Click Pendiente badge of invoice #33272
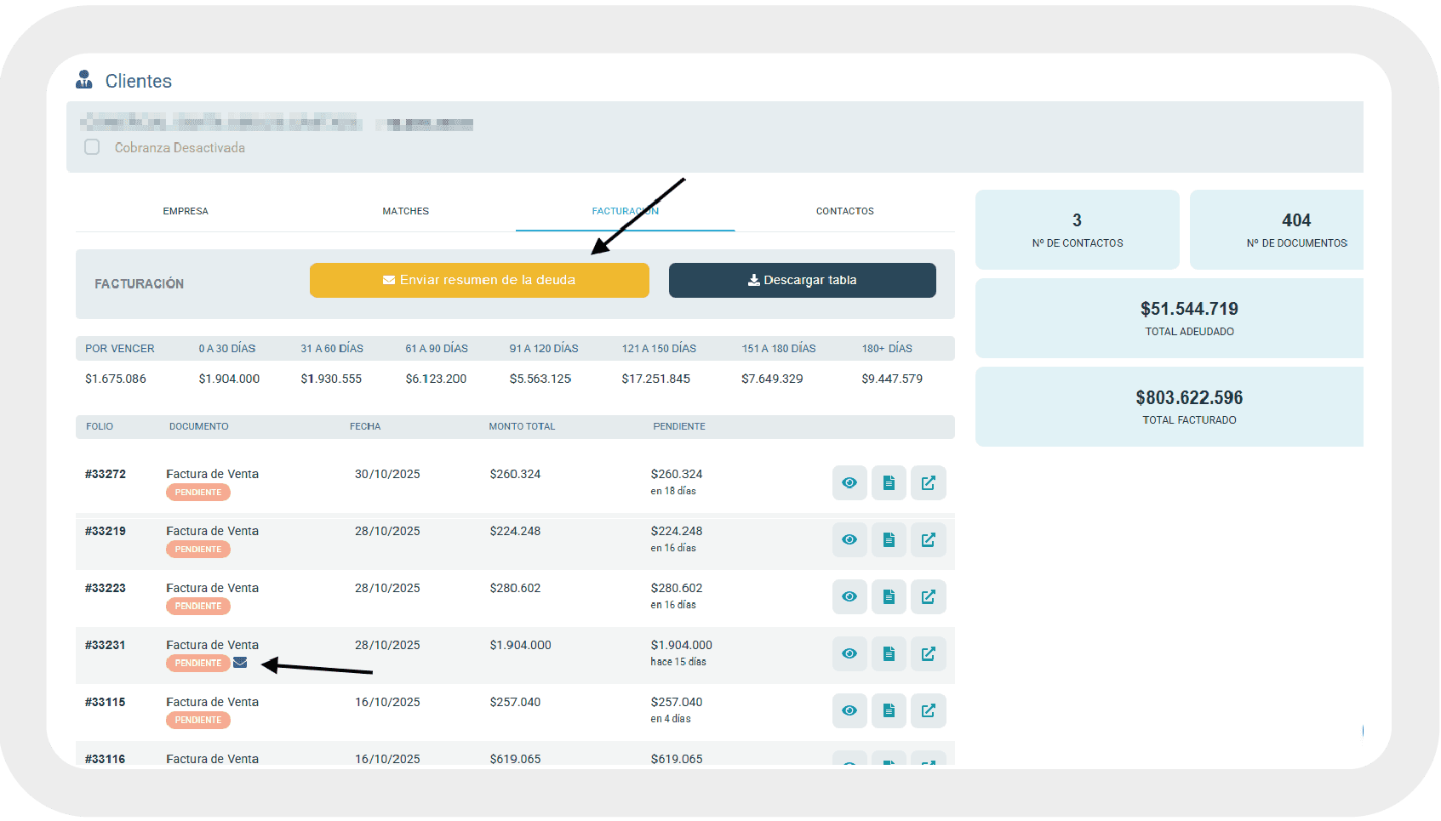The width and height of the screenshot is (1441, 821). tap(198, 493)
